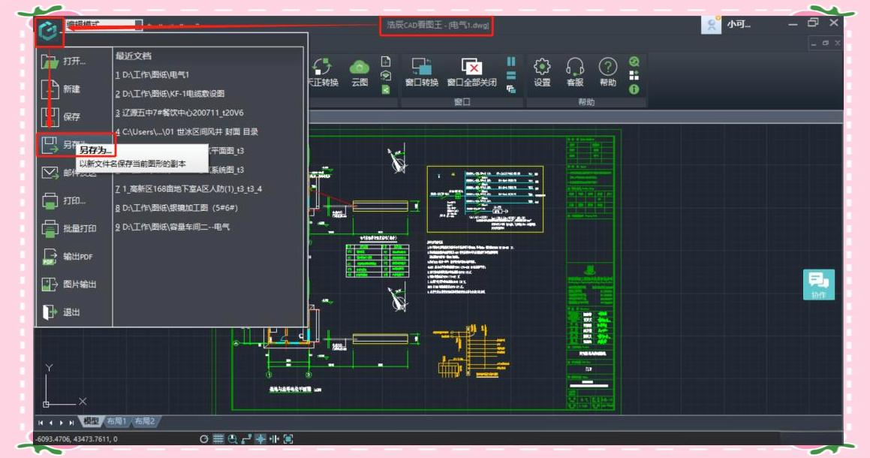Click the 窗口转换 window switch icon
Viewport: 870px width, 458px height.
click(421, 70)
